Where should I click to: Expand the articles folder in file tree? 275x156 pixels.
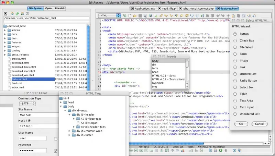click(5, 30)
